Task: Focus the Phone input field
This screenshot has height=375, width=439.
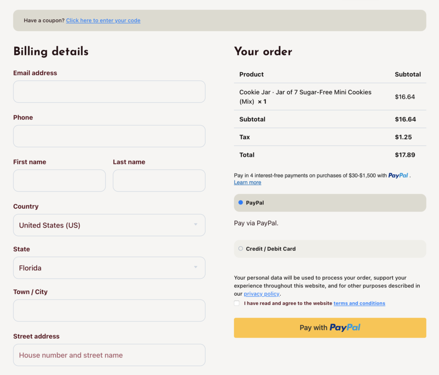Action: [x=109, y=136]
